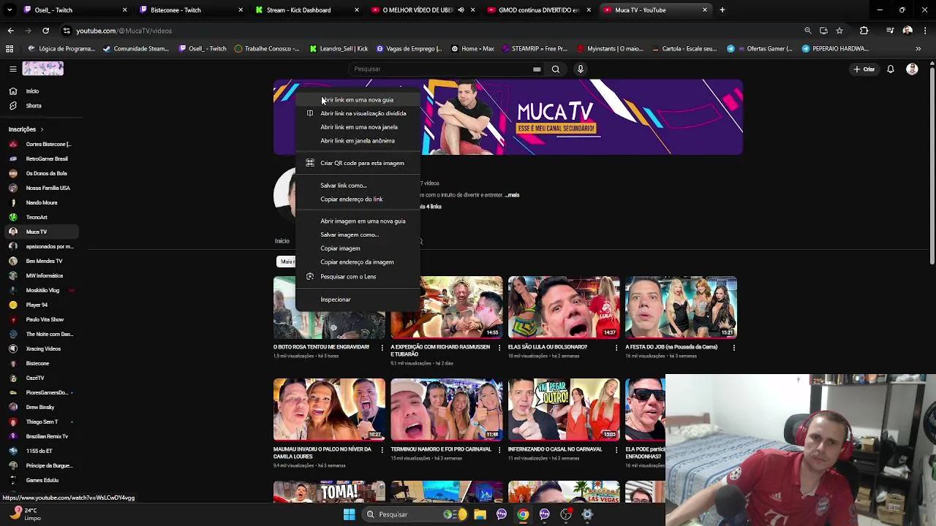The image size is (936, 526).
Task: Open video options for O BOTO ROSA
Action: tap(382, 348)
